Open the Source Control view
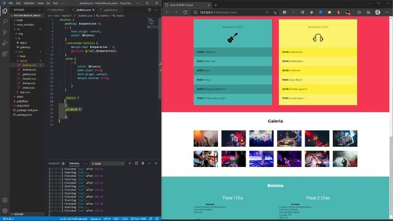393x221 pixels. [x=5, y=33]
